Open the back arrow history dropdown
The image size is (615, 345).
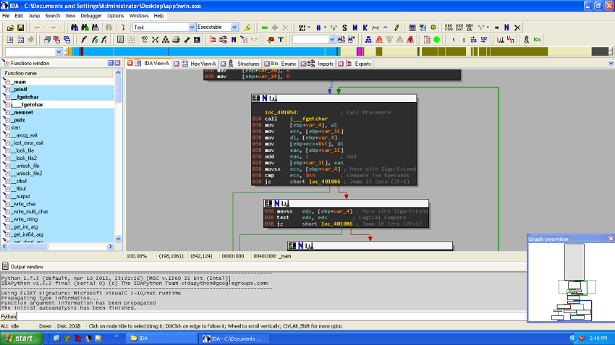[x=44, y=27]
